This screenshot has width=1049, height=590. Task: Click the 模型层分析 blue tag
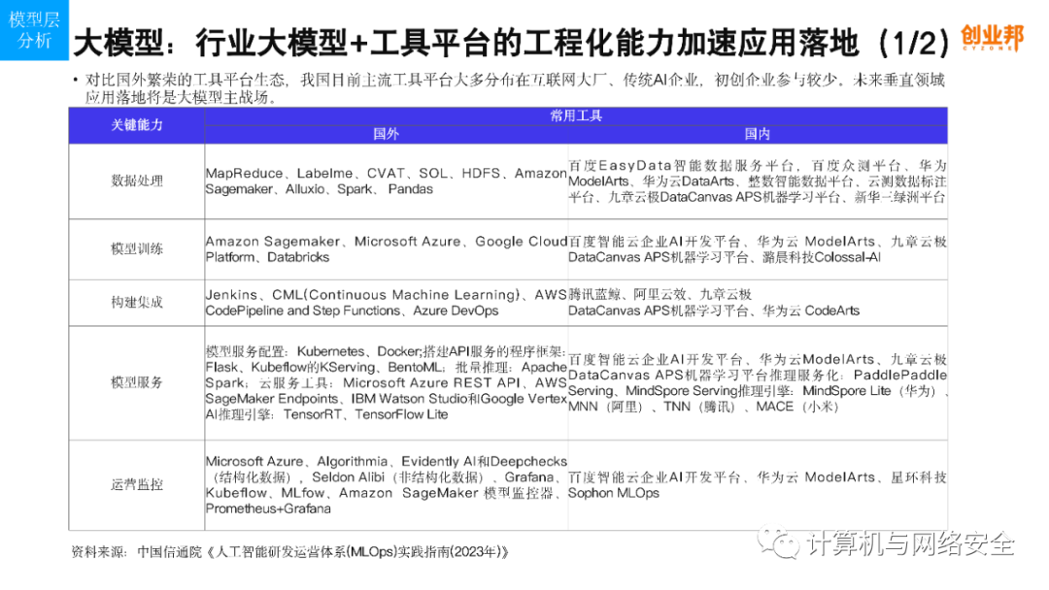click(33, 30)
